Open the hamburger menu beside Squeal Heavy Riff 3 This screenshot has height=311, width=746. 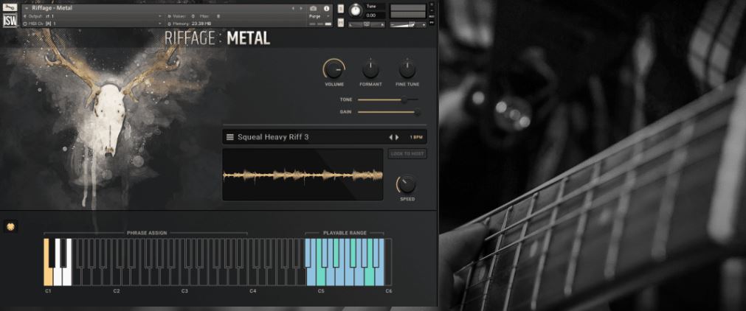point(229,137)
